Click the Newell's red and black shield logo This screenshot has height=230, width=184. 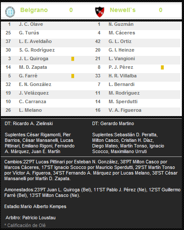click(100, 12)
